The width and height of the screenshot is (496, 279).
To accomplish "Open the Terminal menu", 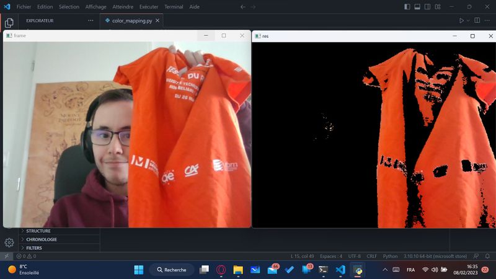I will tap(174, 7).
